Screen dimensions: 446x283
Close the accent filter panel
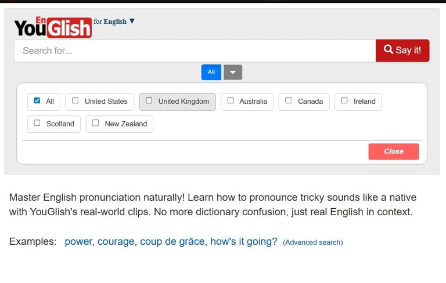pyautogui.click(x=394, y=151)
